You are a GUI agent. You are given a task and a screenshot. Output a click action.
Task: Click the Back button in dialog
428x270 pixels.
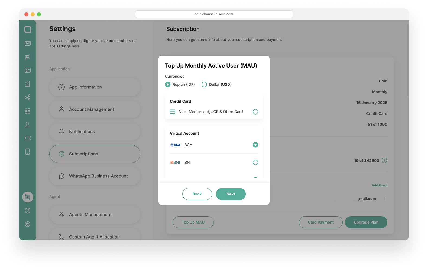point(197,194)
